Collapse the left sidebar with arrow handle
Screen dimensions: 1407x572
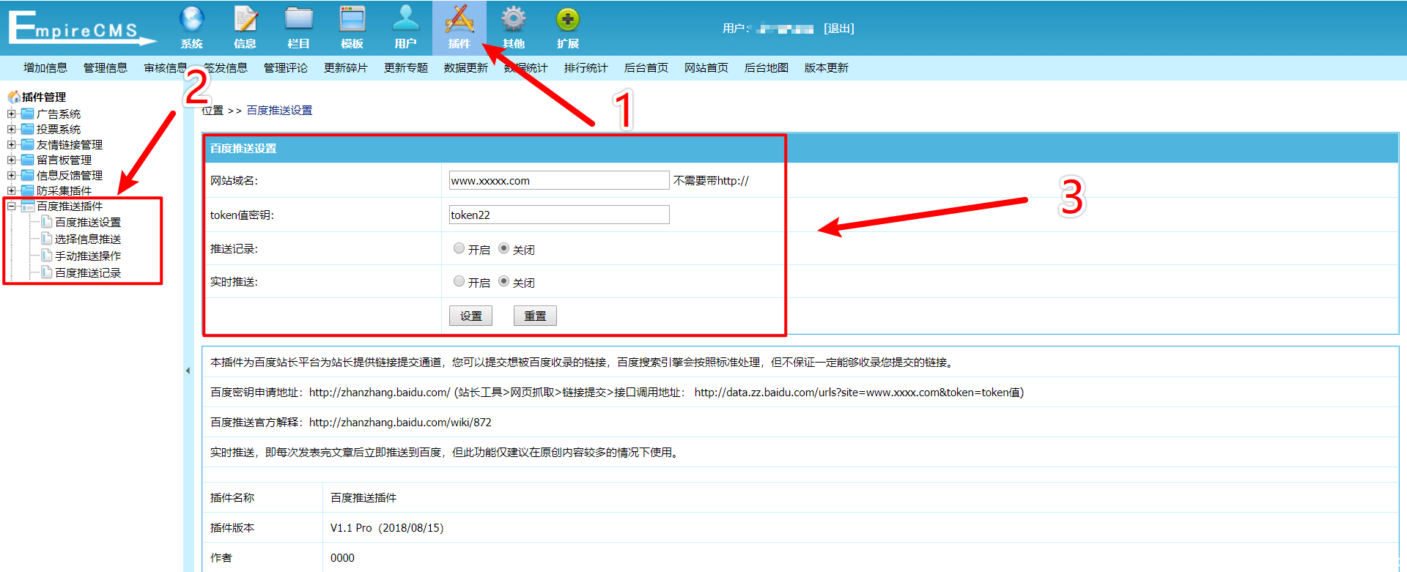tap(188, 371)
